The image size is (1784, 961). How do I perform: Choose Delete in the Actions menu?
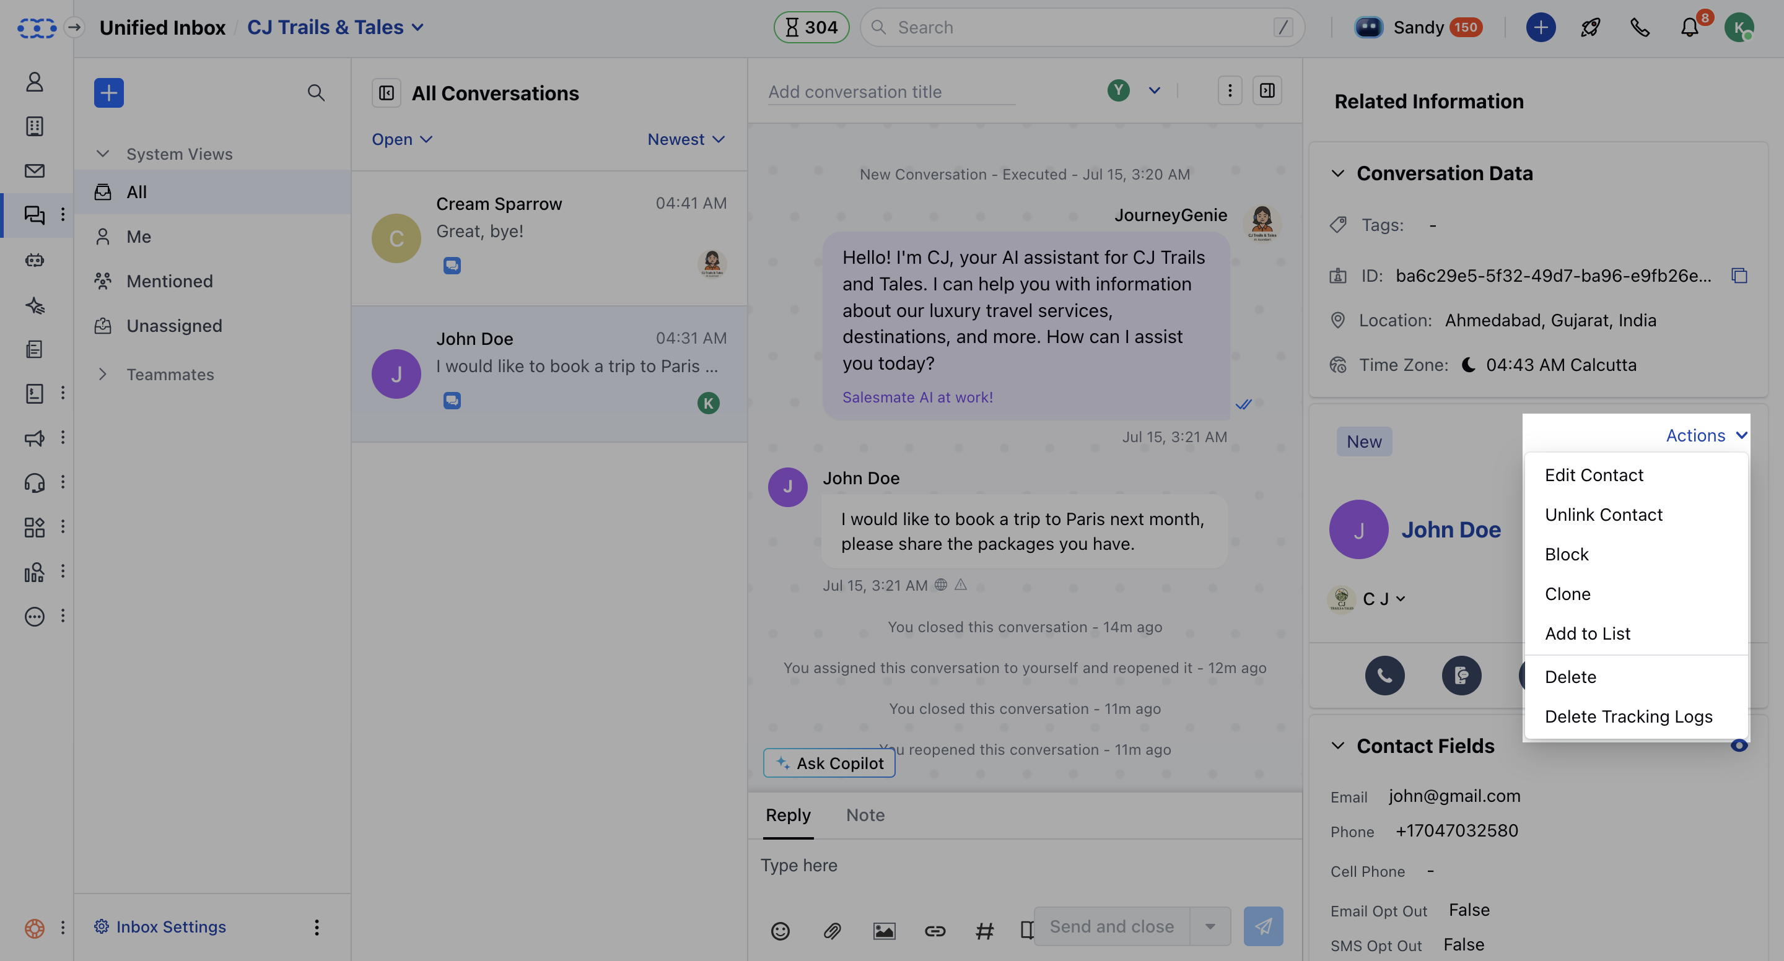pyautogui.click(x=1637, y=677)
